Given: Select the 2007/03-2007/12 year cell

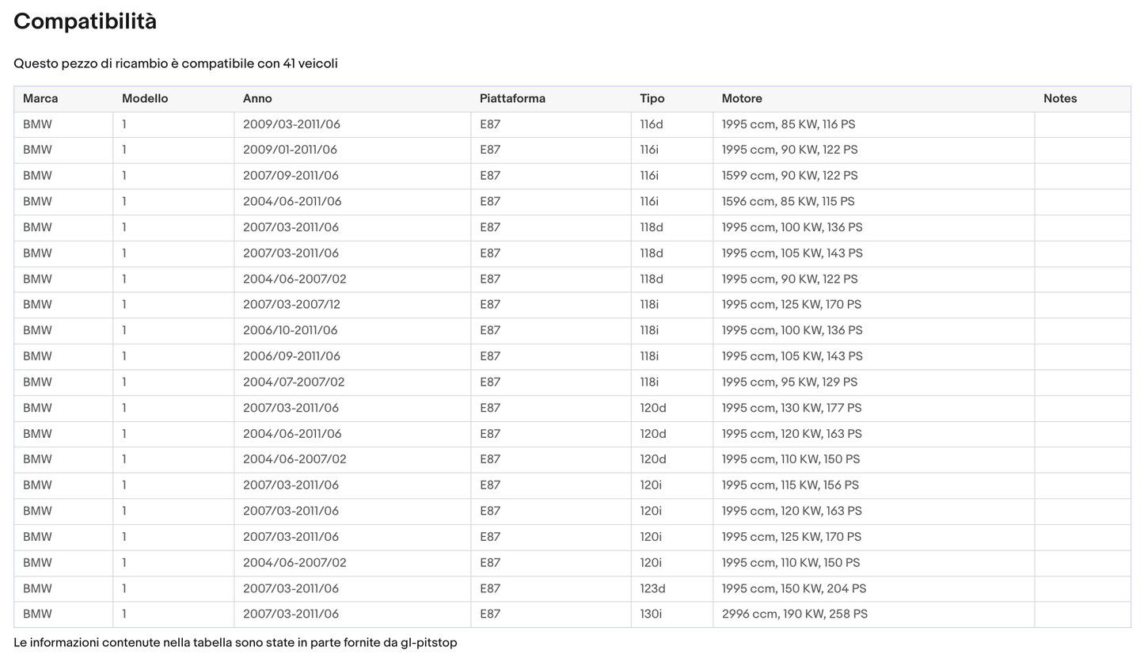Looking at the screenshot, I should click(291, 304).
